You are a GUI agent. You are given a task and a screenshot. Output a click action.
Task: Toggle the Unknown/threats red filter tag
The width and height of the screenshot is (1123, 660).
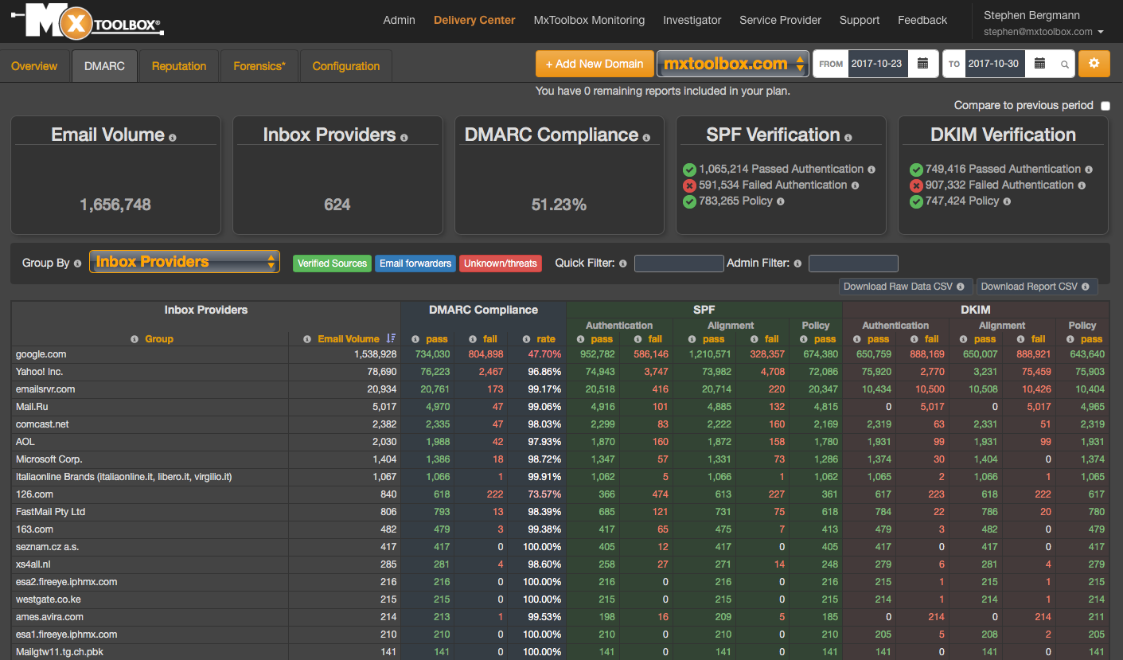click(x=500, y=264)
